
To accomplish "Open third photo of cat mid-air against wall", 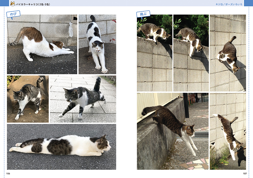I will [x=228, y=53].
